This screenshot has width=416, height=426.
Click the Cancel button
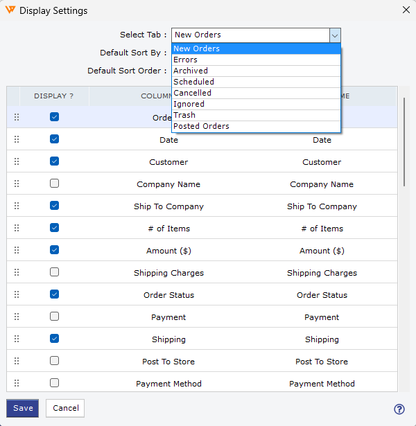(65, 408)
